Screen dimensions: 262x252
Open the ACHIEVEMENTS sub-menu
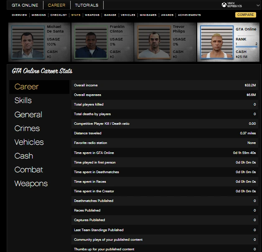coord(189,15)
